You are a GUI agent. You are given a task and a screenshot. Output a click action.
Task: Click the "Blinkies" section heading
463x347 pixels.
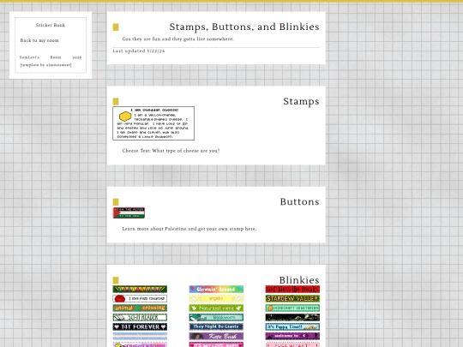point(299,280)
